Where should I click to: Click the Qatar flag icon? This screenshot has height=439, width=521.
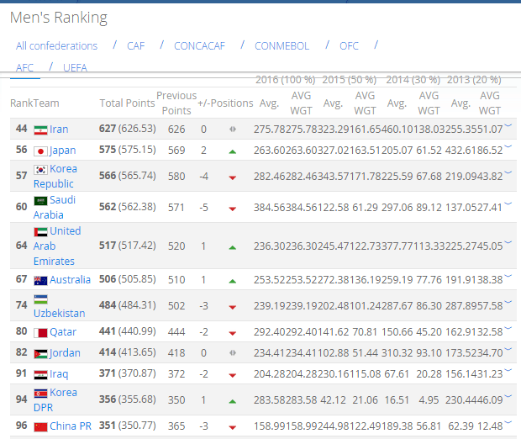[40, 332]
